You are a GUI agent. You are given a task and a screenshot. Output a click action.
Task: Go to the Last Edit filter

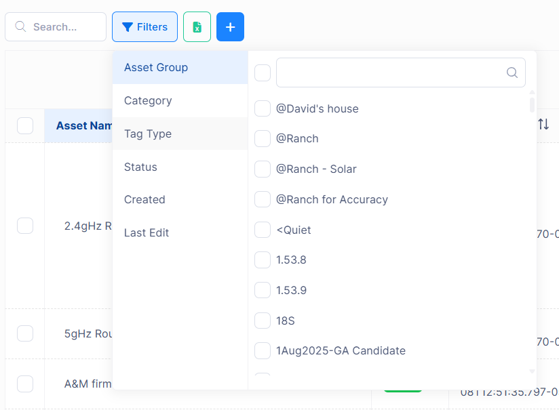pyautogui.click(x=147, y=233)
